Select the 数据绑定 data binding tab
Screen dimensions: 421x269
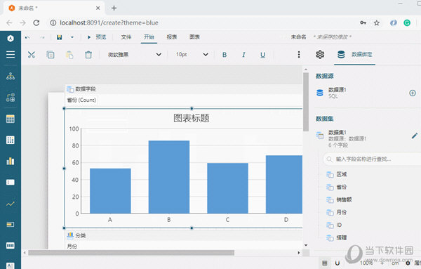(354, 55)
